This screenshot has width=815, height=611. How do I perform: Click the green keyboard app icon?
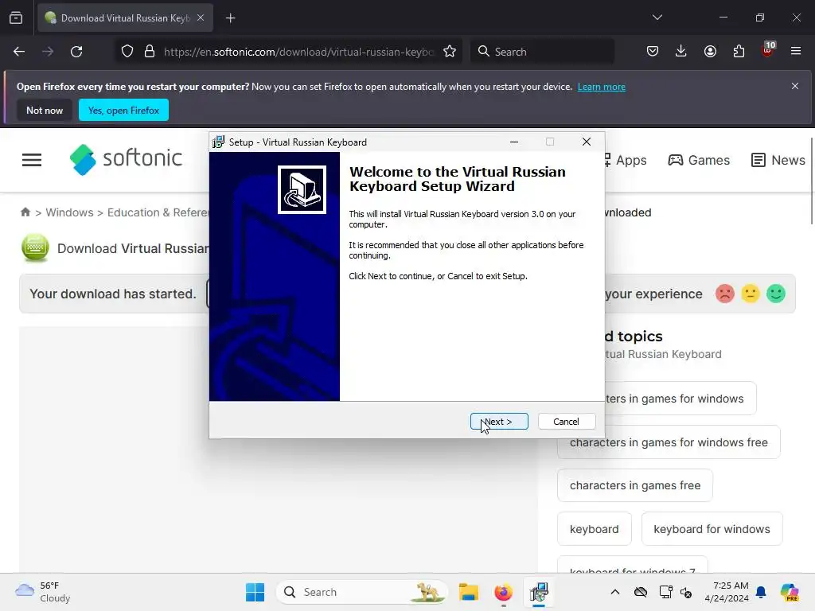35,248
